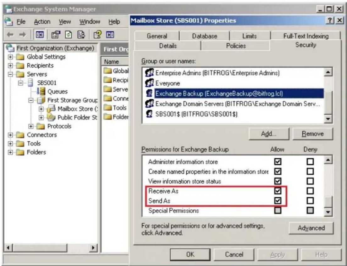Click the Exchange Backup user icon
The image size is (347, 266).
[149, 93]
